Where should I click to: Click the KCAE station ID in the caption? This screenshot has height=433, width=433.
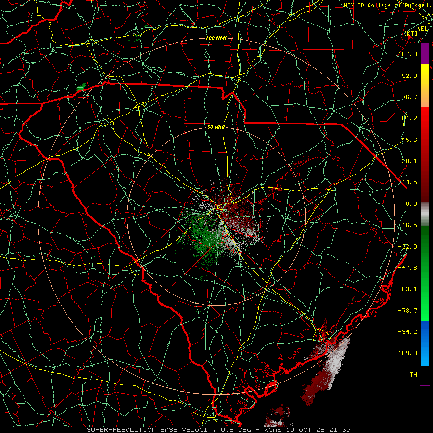[x=273, y=430]
